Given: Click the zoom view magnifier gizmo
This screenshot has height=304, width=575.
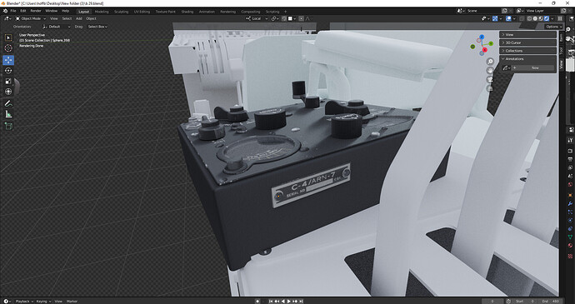Looking at the screenshot, I should tap(490, 62).
